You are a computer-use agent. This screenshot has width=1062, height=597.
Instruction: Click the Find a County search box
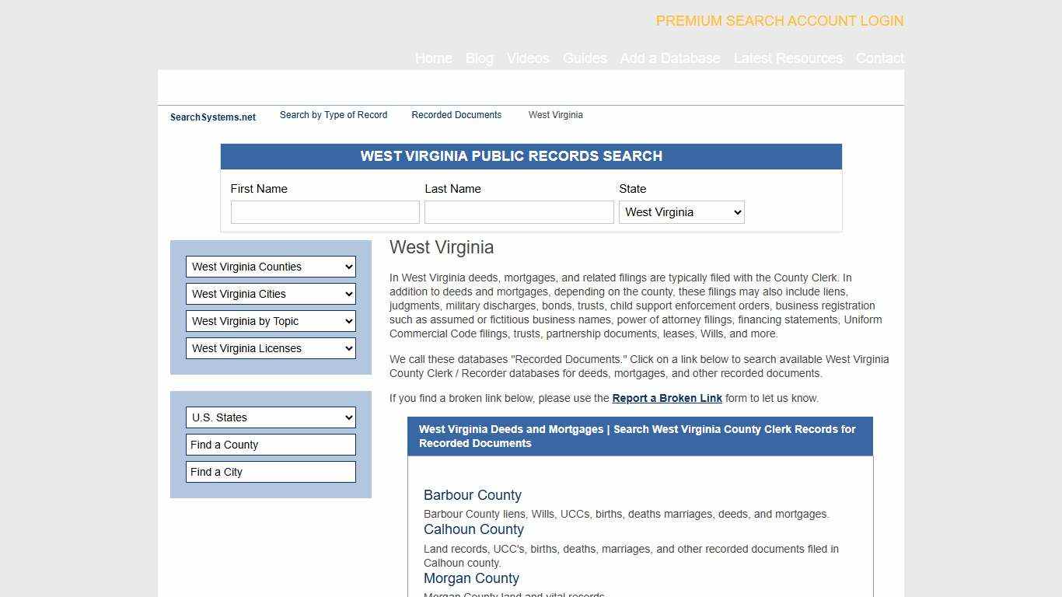(x=271, y=445)
